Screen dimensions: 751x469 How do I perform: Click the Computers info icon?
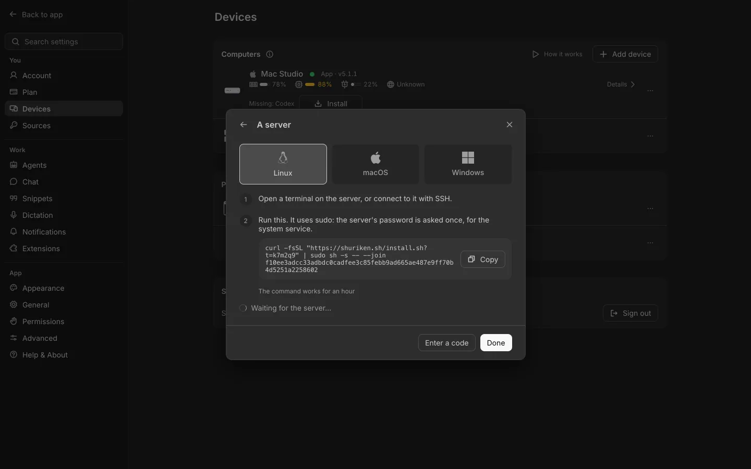click(x=270, y=54)
